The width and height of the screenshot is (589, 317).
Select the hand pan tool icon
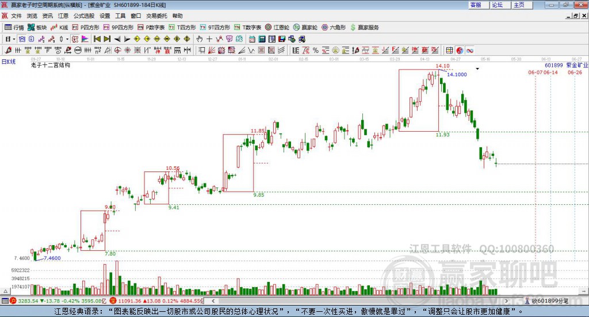(200, 39)
